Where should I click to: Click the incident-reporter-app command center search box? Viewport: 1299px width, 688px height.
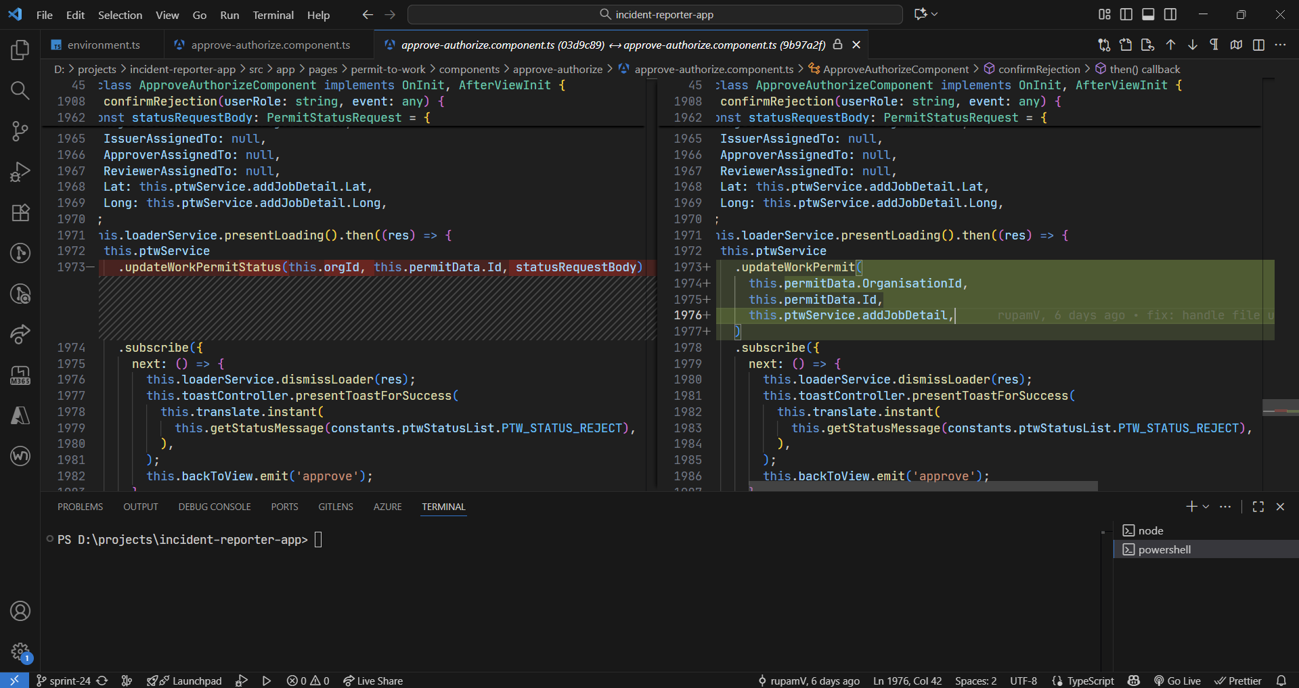[x=655, y=15]
